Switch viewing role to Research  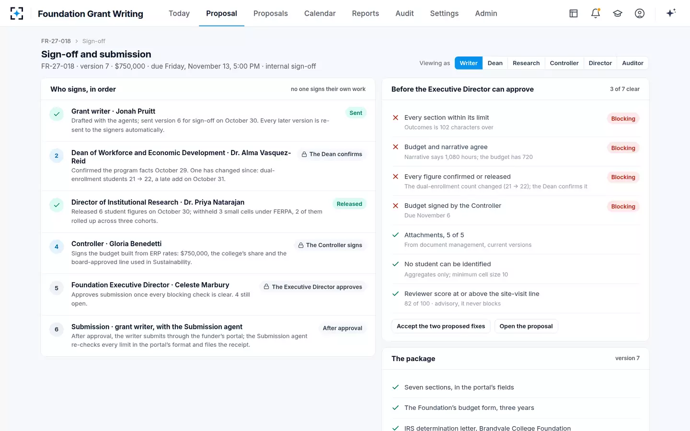[526, 63]
